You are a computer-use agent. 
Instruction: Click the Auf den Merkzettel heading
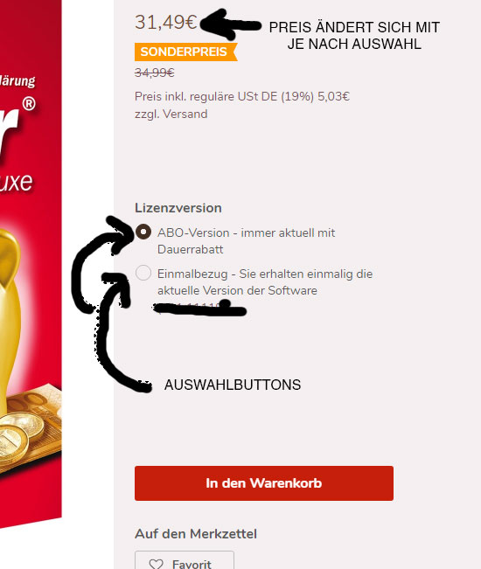point(196,534)
